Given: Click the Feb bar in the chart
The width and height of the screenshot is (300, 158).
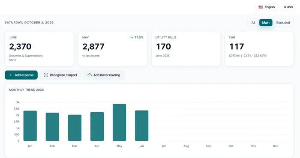Looking at the screenshot, I should coord(52,127).
